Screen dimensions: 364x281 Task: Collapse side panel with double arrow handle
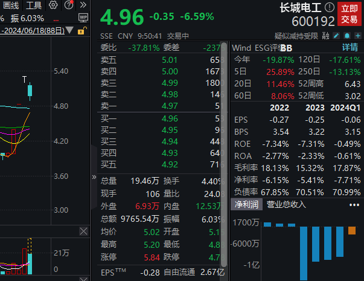94,177
